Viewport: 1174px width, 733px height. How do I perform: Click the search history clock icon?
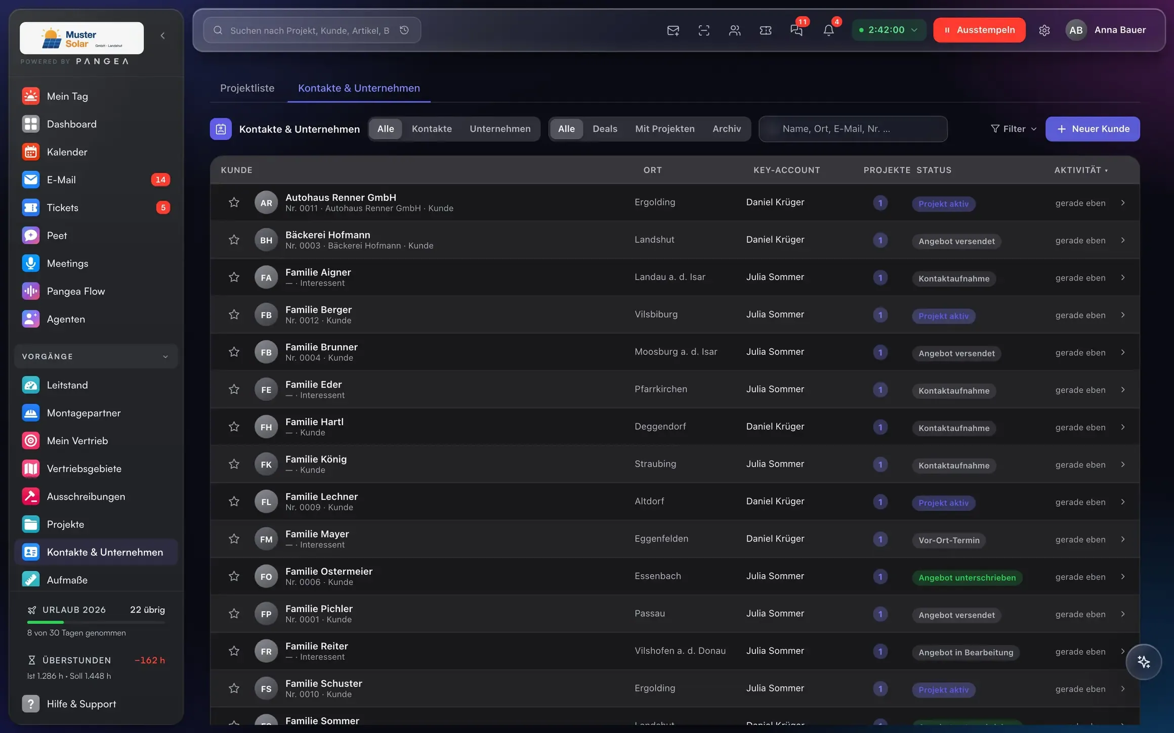[x=404, y=30]
